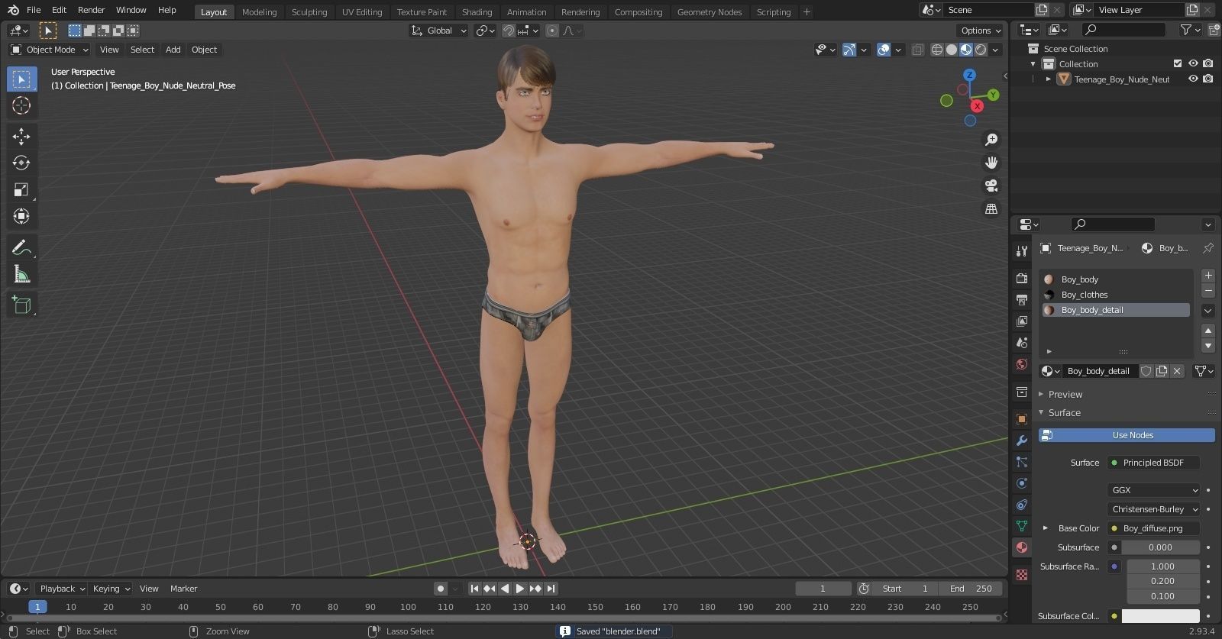The width and height of the screenshot is (1222, 639).
Task: Open the Render properties tab
Action: 1022,278
